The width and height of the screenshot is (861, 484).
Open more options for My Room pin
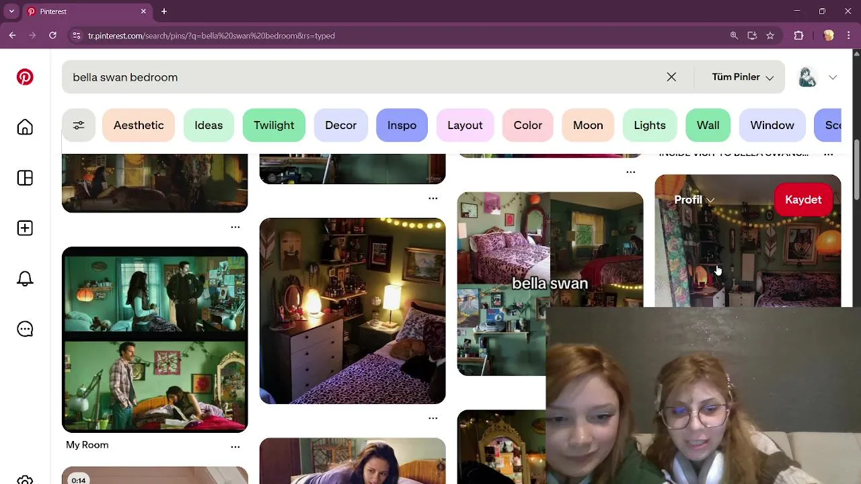tap(235, 446)
